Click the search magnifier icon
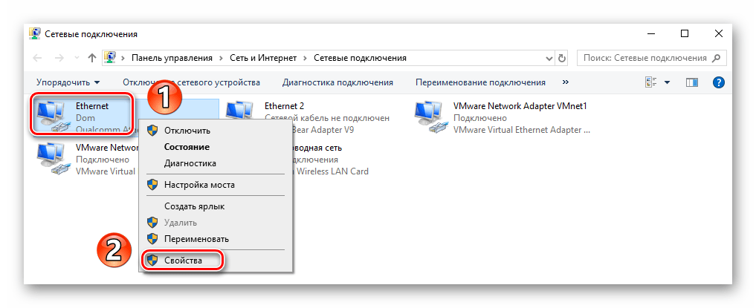This screenshot has width=756, height=308. point(716,58)
